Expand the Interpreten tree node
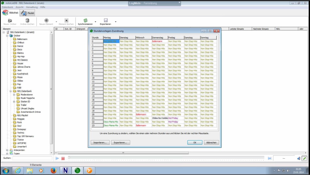 tap(7, 150)
